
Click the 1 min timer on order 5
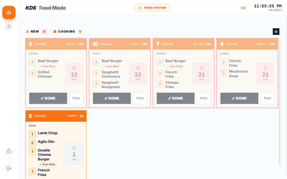click(74, 154)
